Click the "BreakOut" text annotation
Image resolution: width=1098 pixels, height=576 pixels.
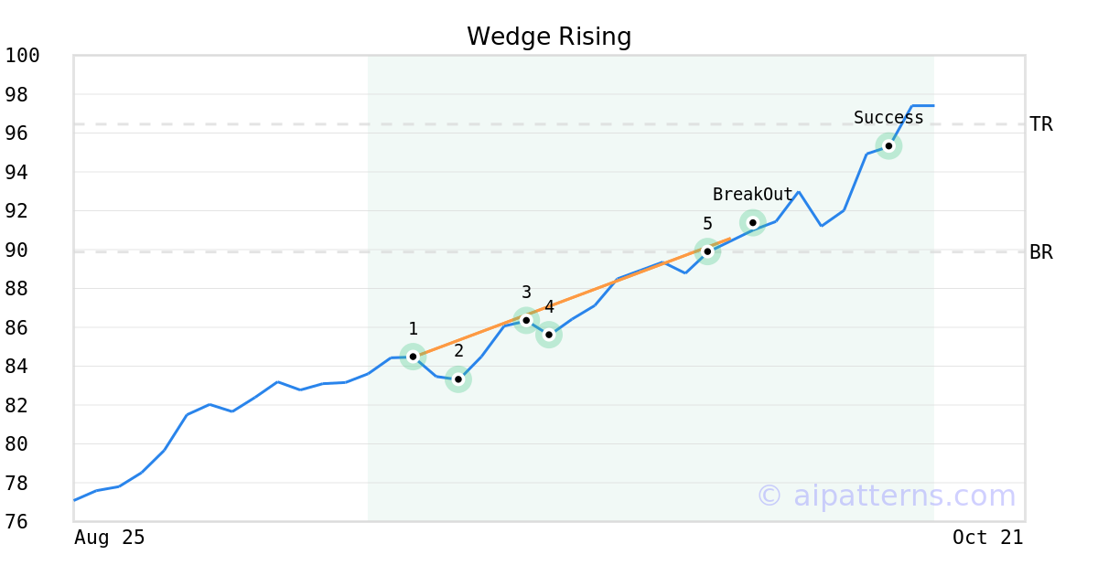[752, 195]
